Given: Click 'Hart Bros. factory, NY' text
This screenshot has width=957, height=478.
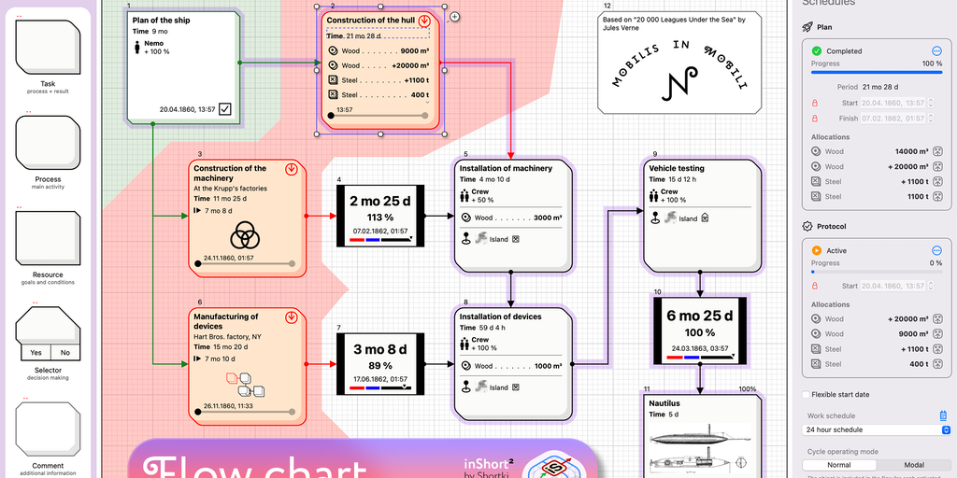Looking at the screenshot, I should pyautogui.click(x=227, y=336).
